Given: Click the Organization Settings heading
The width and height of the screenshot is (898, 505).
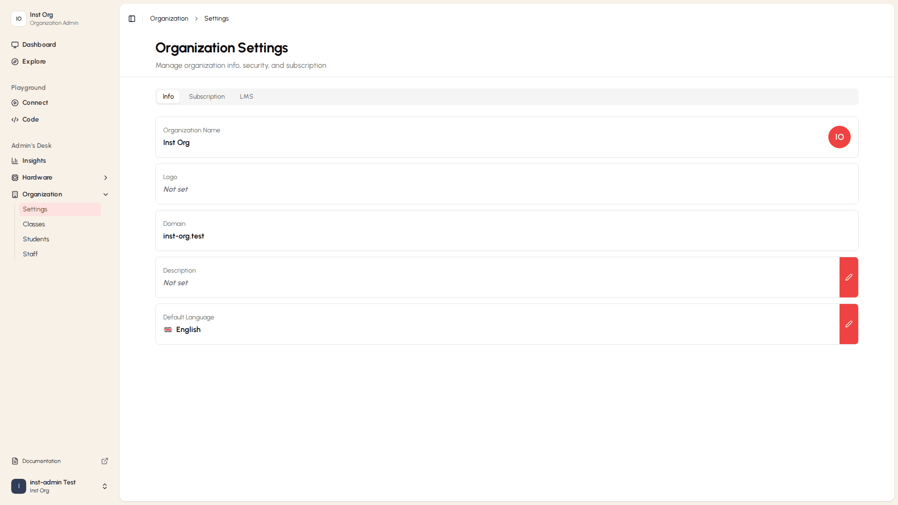Looking at the screenshot, I should click(x=222, y=48).
